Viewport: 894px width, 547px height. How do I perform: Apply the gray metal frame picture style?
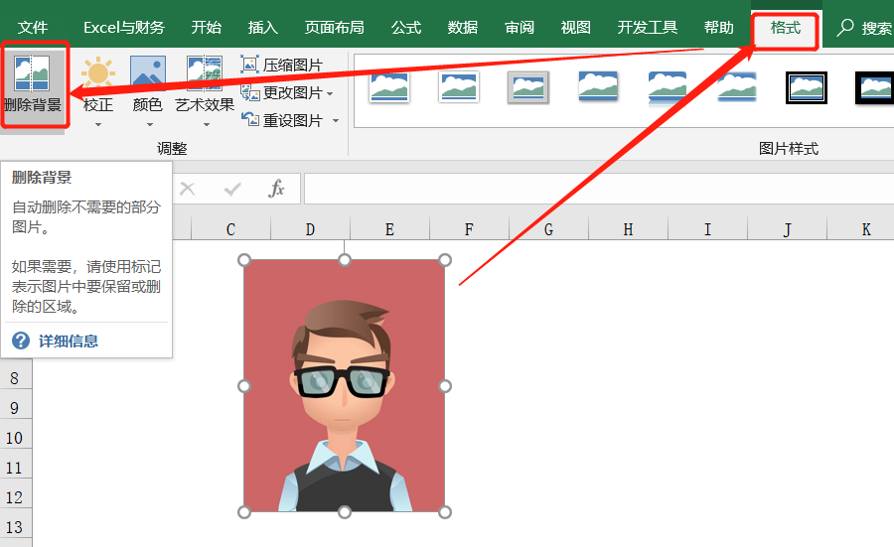[528, 87]
